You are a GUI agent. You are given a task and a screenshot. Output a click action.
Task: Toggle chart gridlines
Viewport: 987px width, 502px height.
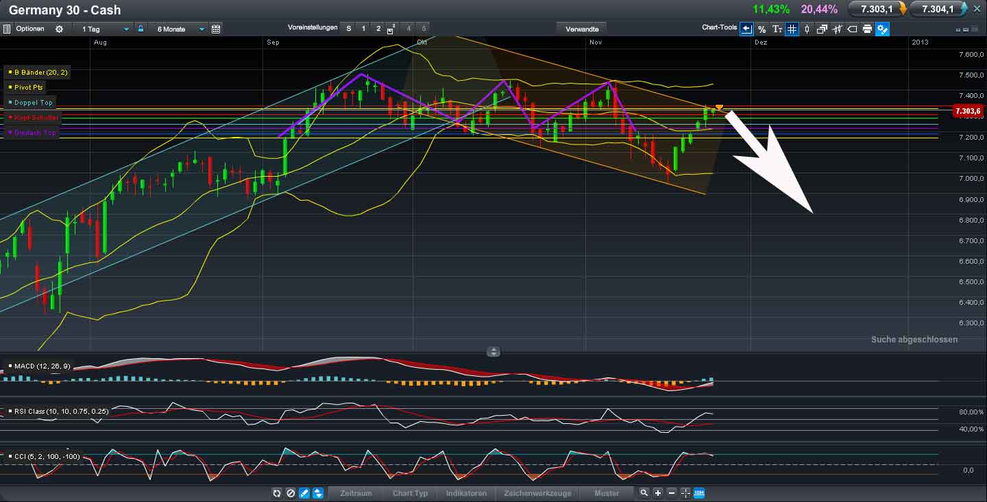792,29
